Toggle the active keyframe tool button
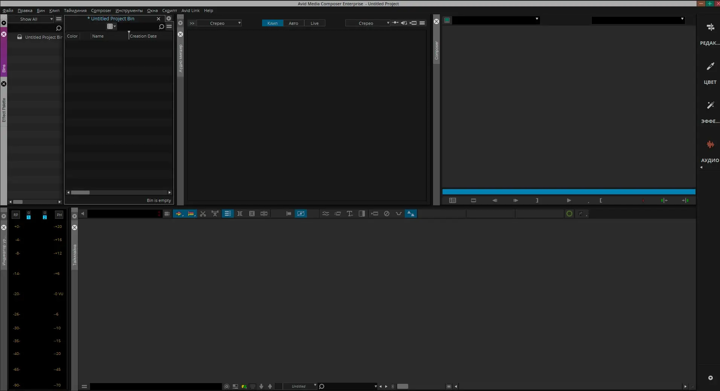This screenshot has width=720, height=391. click(411, 214)
